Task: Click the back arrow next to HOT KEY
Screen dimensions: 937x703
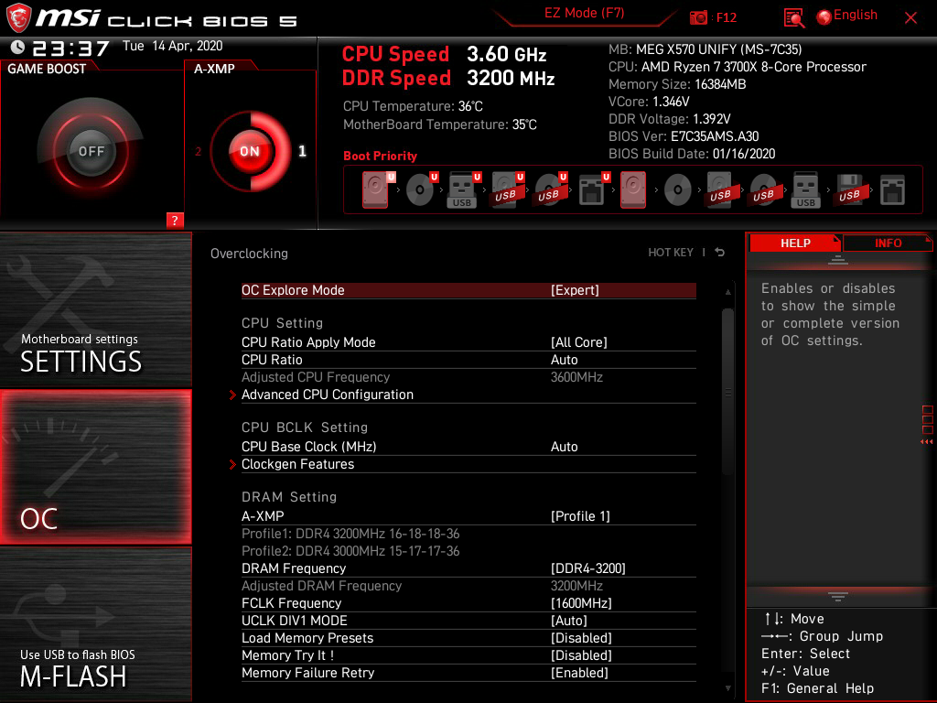Action: coord(720,253)
